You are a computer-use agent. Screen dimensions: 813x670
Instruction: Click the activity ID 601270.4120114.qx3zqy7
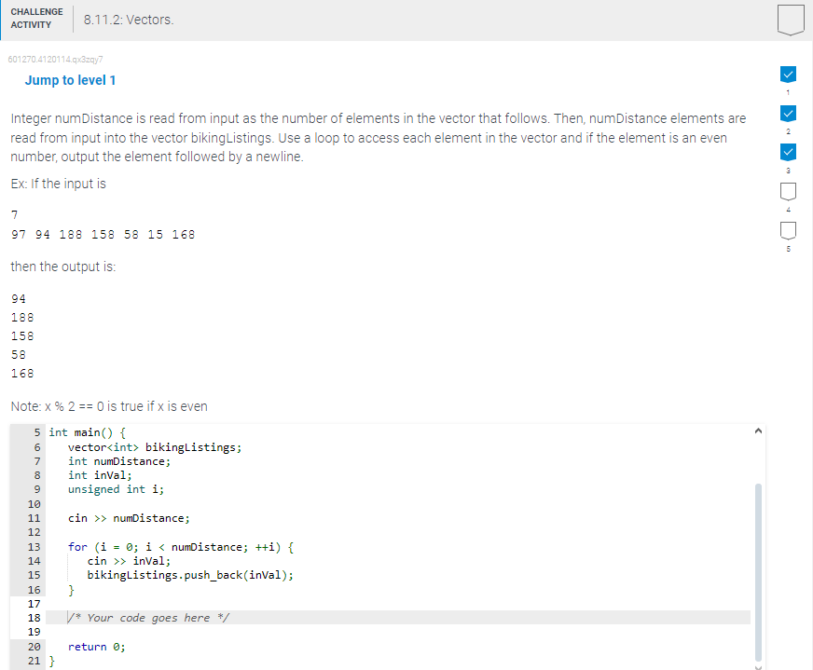coord(55,59)
